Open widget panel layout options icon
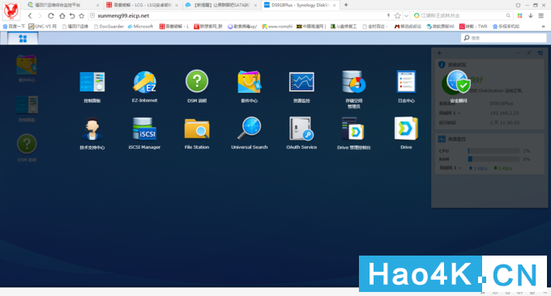This screenshot has width=551, height=296. click(x=540, y=53)
